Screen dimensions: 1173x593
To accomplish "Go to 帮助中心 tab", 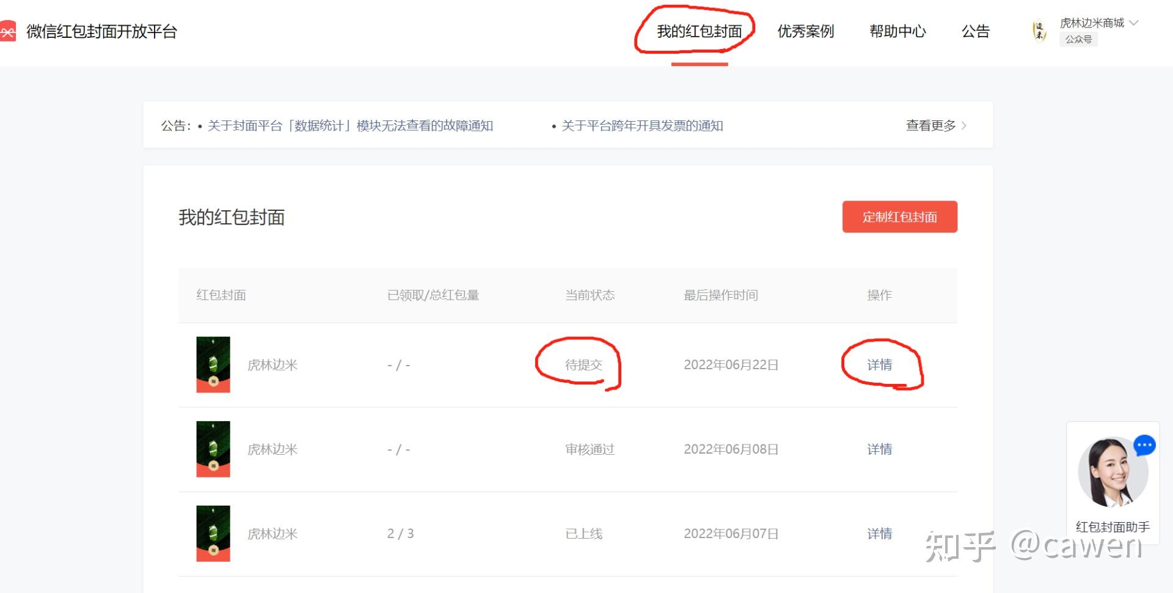I will pos(897,31).
